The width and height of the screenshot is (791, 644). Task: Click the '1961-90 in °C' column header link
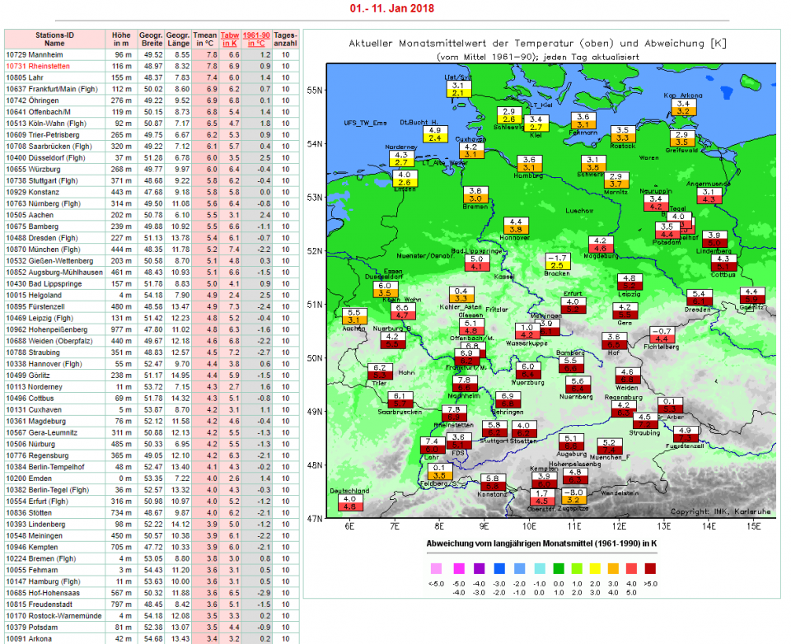click(x=260, y=40)
